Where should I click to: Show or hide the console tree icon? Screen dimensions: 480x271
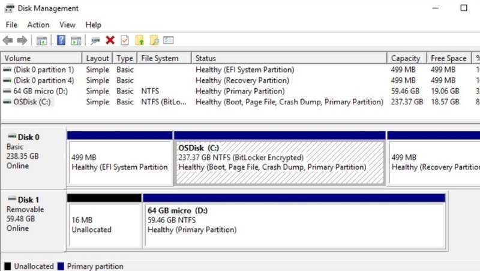click(41, 40)
